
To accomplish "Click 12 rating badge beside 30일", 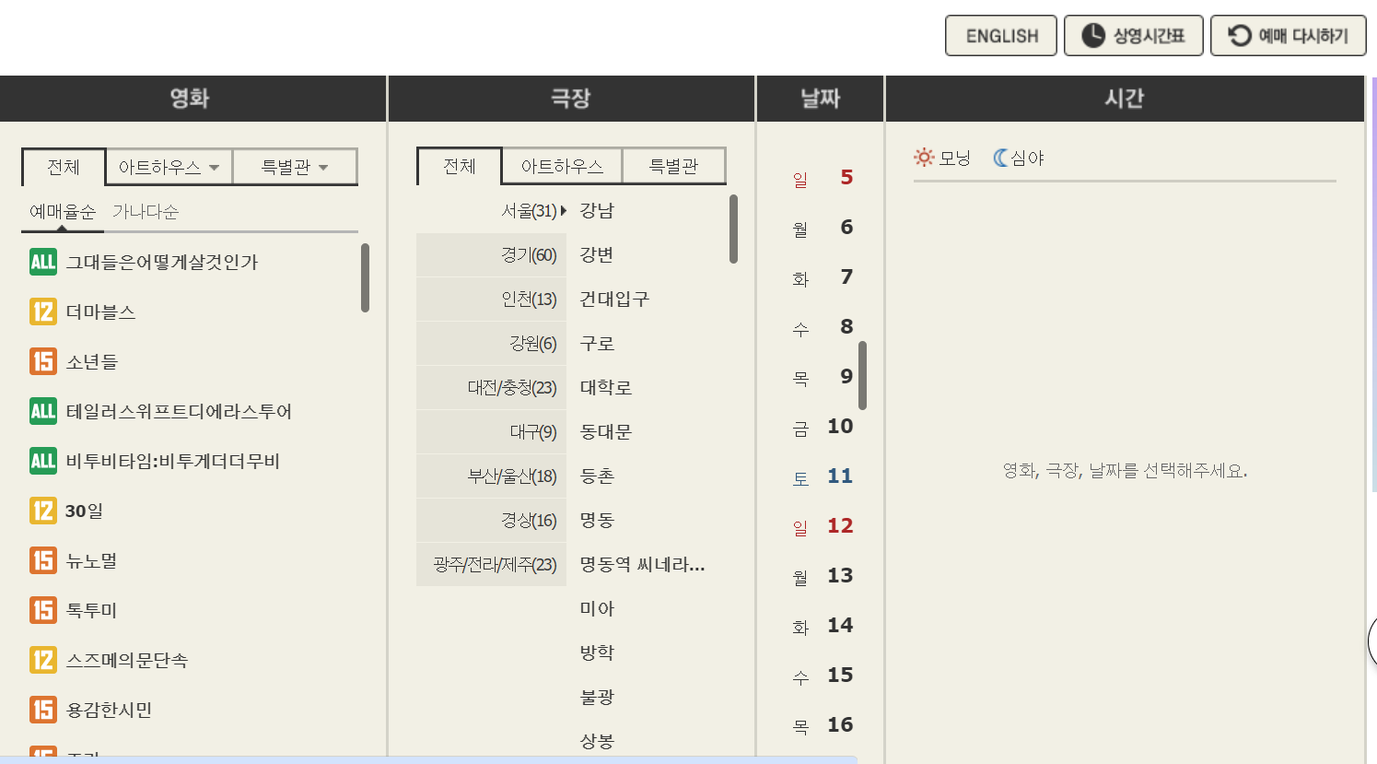I will click(x=43, y=511).
